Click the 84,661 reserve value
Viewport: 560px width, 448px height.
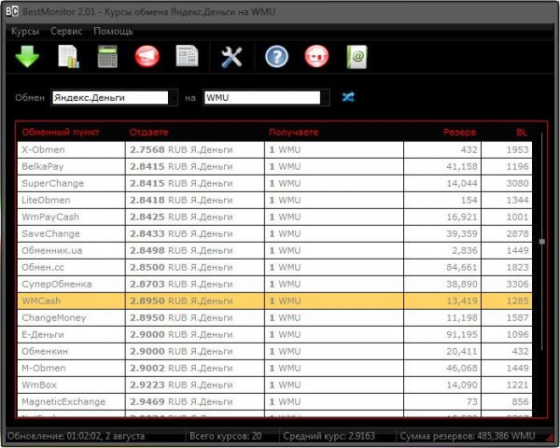[x=461, y=267]
